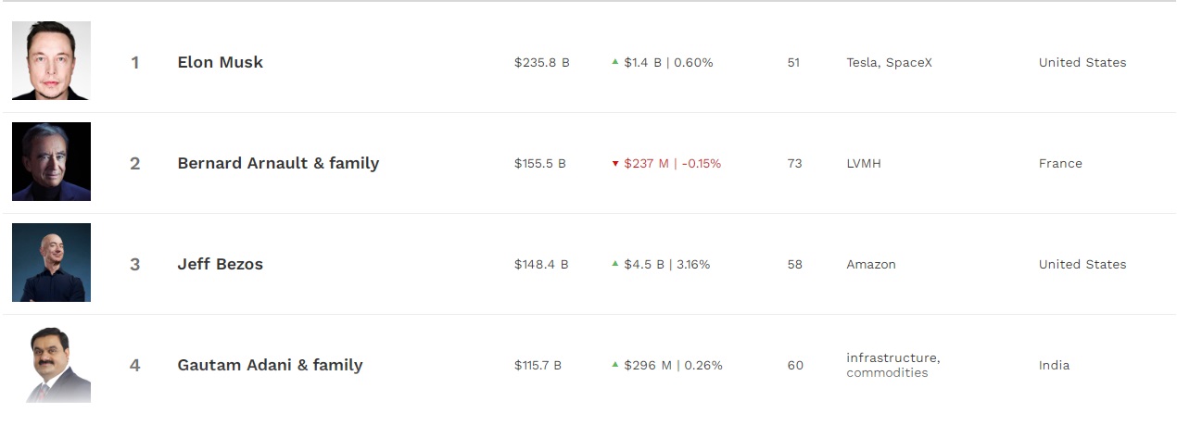Screen dimensions: 1177x438
Task: Click the green up arrow next to $4.5 B
Action: 614,264
